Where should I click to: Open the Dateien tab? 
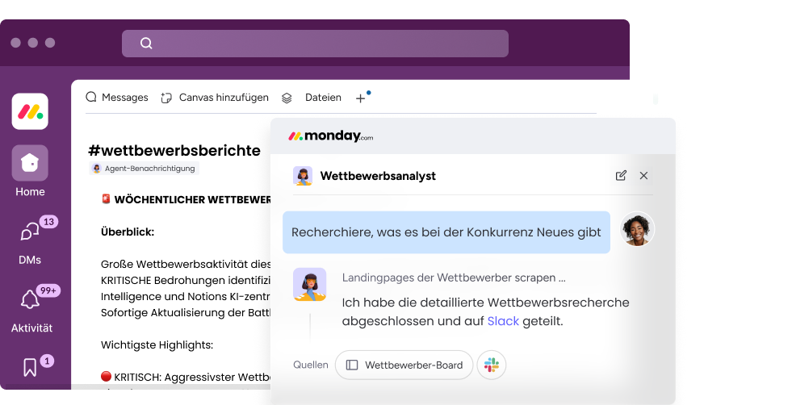click(x=323, y=98)
